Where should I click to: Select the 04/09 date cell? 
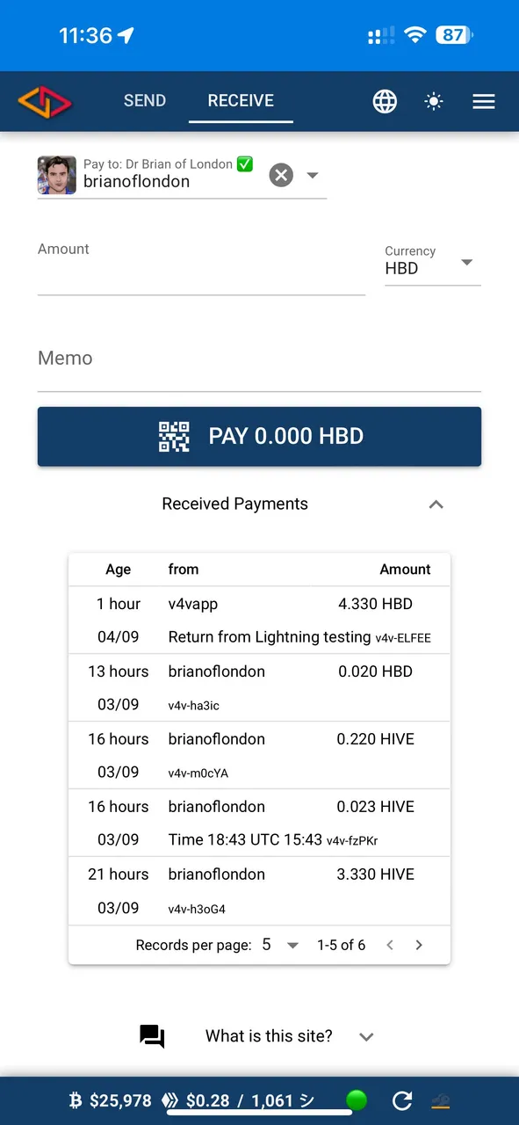pos(119,637)
